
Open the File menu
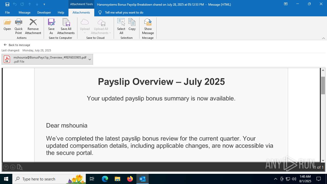point(7,13)
